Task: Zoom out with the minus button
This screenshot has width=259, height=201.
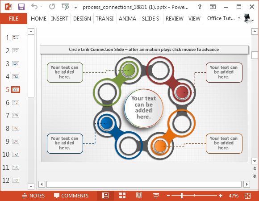Action: pos(168,196)
